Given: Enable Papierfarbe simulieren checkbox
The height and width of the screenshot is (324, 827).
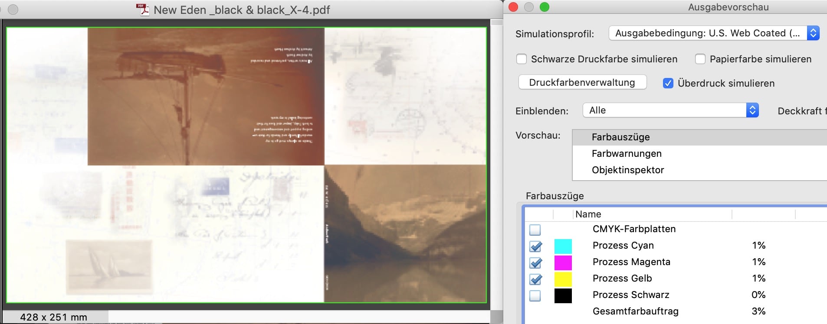Looking at the screenshot, I should pos(700,59).
